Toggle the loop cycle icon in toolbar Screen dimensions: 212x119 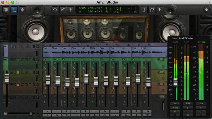tap(152, 10)
